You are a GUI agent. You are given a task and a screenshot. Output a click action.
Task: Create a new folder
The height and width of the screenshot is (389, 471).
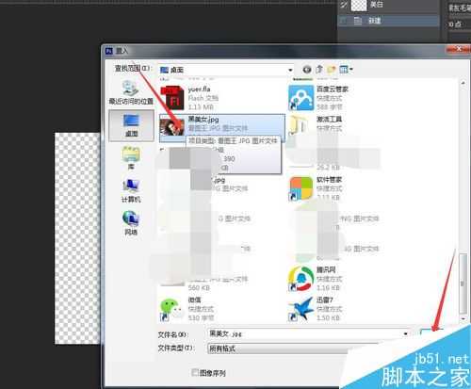(x=332, y=70)
